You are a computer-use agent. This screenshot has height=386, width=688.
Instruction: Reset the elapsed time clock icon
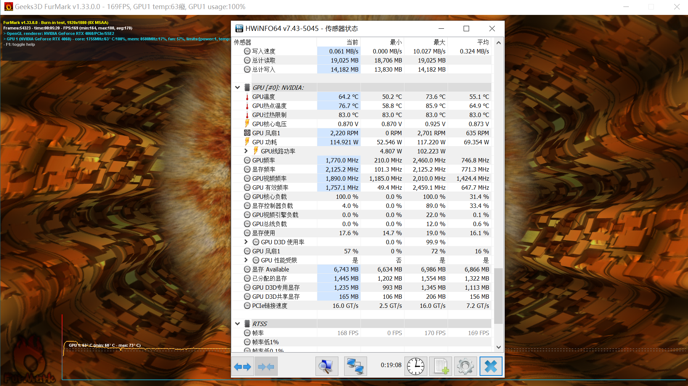click(x=415, y=366)
